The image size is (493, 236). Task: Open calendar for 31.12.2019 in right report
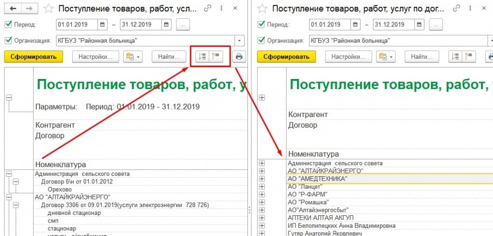[418, 25]
